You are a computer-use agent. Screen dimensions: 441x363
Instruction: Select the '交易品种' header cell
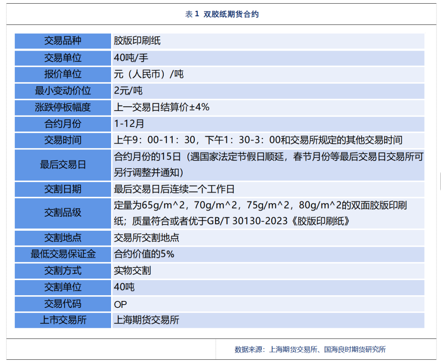tap(63, 41)
